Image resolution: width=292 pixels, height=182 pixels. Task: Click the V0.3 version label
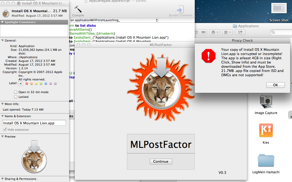(222, 172)
